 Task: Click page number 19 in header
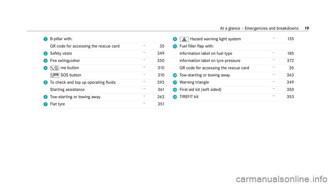point(307,28)
